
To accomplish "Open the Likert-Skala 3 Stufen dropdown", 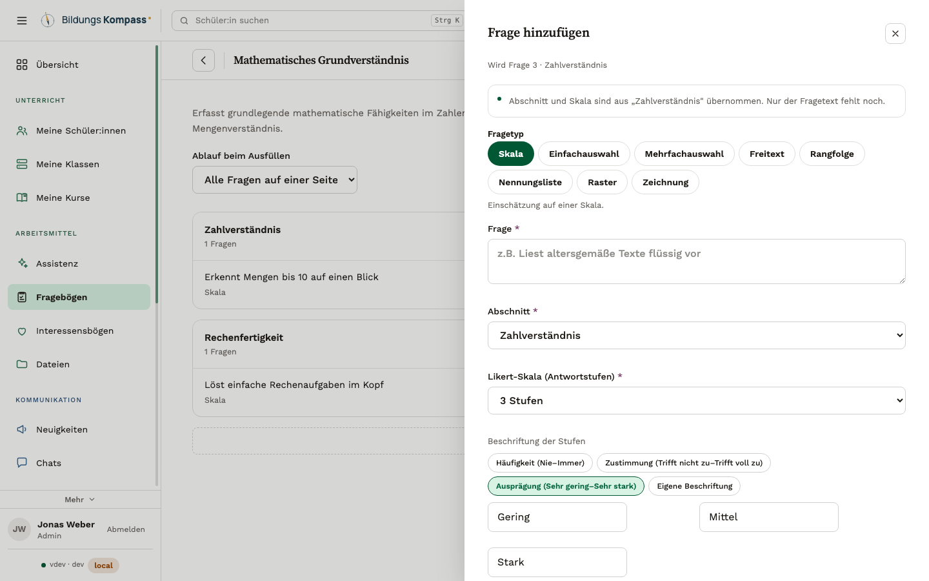I will (697, 401).
